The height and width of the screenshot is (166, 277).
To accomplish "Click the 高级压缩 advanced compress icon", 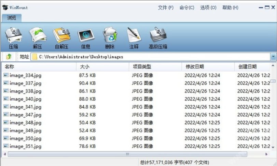I will point(158,35).
